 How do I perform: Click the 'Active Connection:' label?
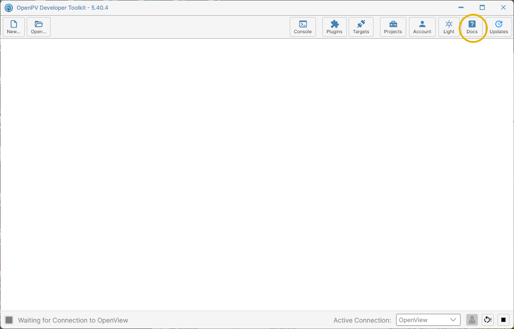point(362,320)
